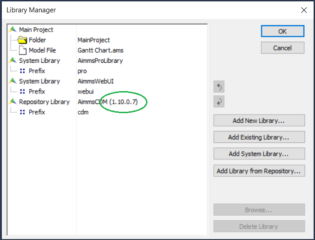Image resolution: width=315 pixels, height=240 pixels.
Task: Click the yellow Folder icon
Action: (22, 40)
